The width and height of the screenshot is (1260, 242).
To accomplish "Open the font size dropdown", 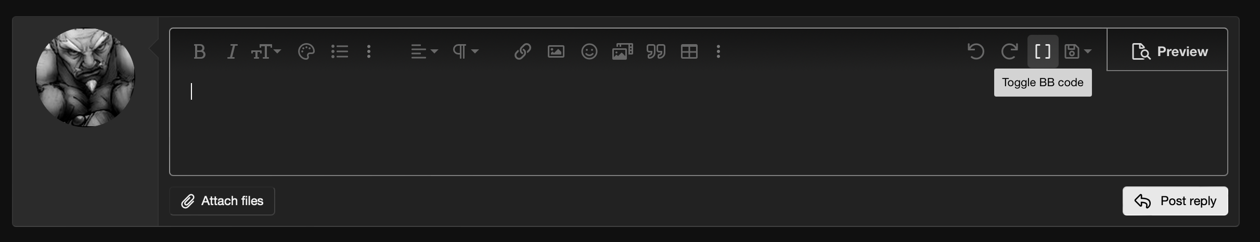I will coord(266,51).
